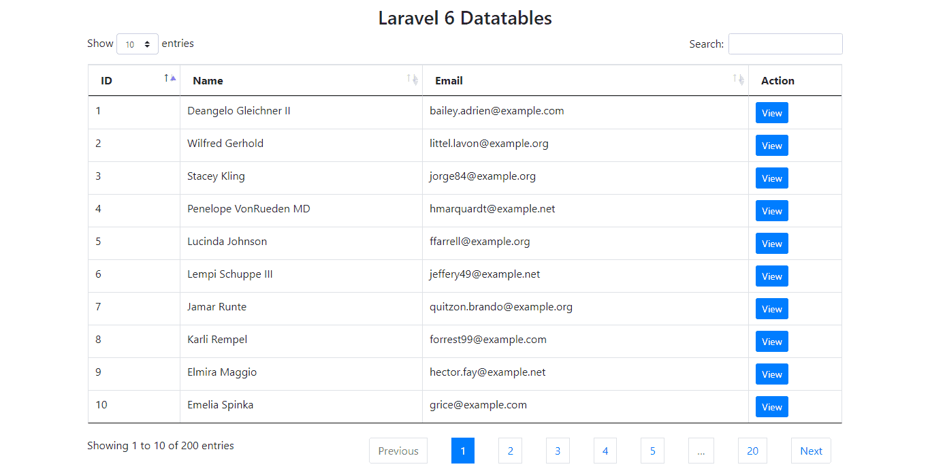This screenshot has width=930, height=471.
Task: Open View button for Stacey Kling
Action: point(772,178)
